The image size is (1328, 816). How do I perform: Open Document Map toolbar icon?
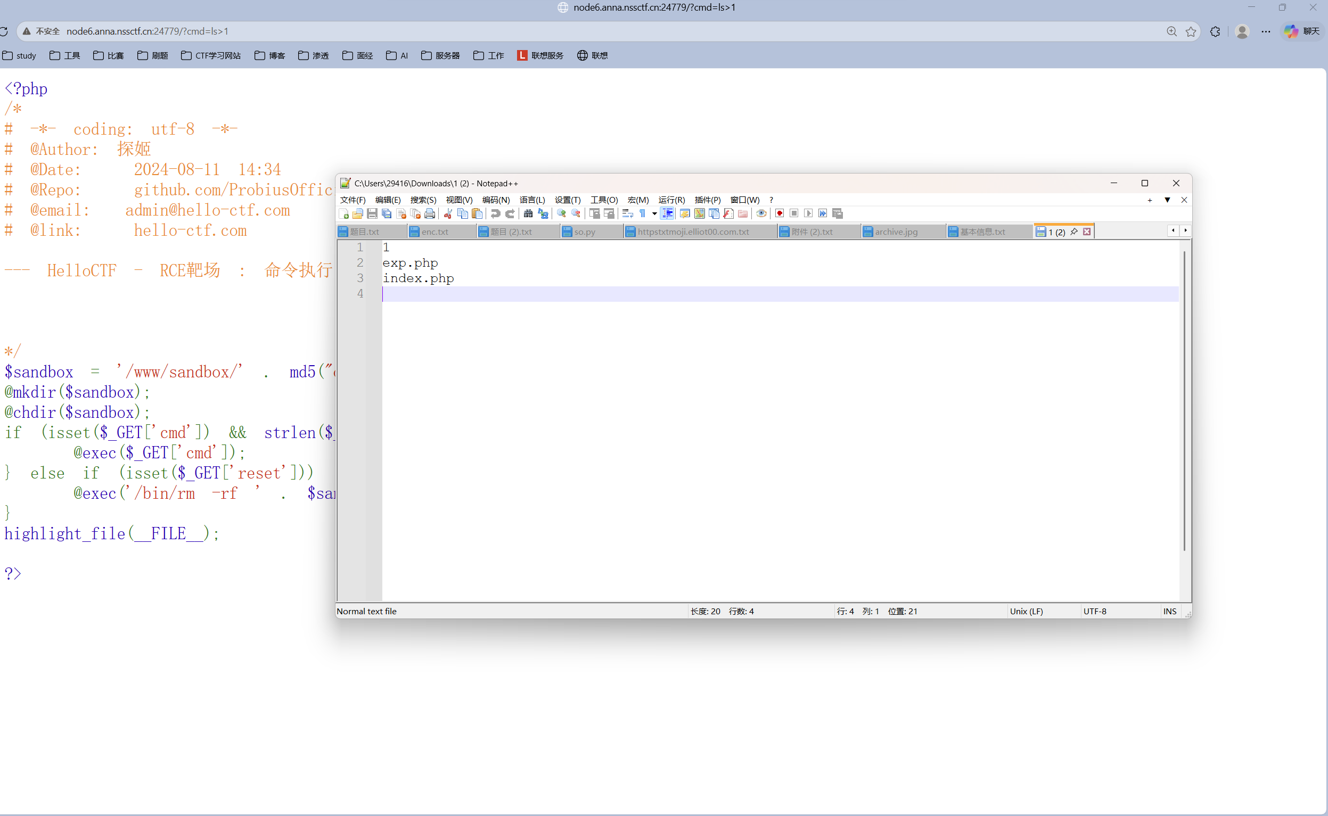point(700,214)
